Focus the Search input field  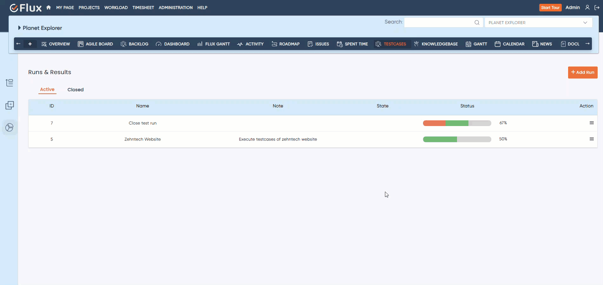coord(439,22)
